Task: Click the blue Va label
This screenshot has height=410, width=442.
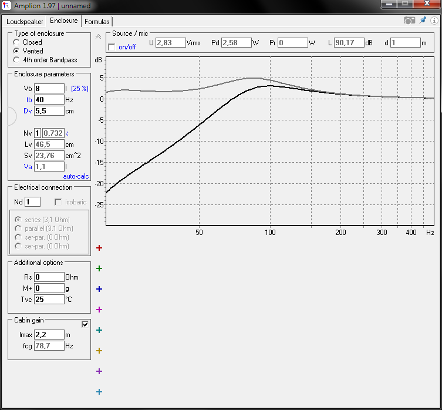Action: 28,167
